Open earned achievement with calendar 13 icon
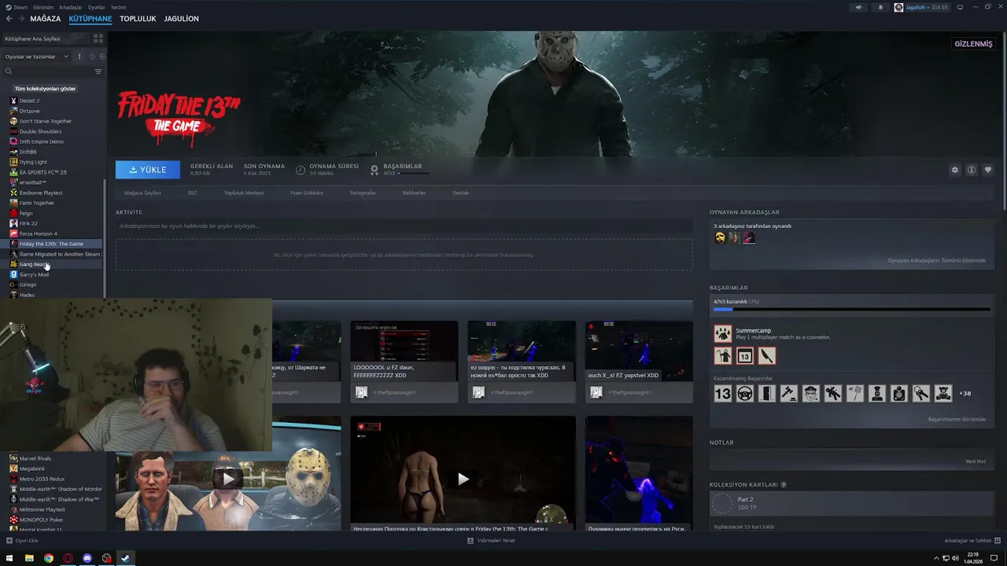This screenshot has height=566, width=1007. point(744,356)
